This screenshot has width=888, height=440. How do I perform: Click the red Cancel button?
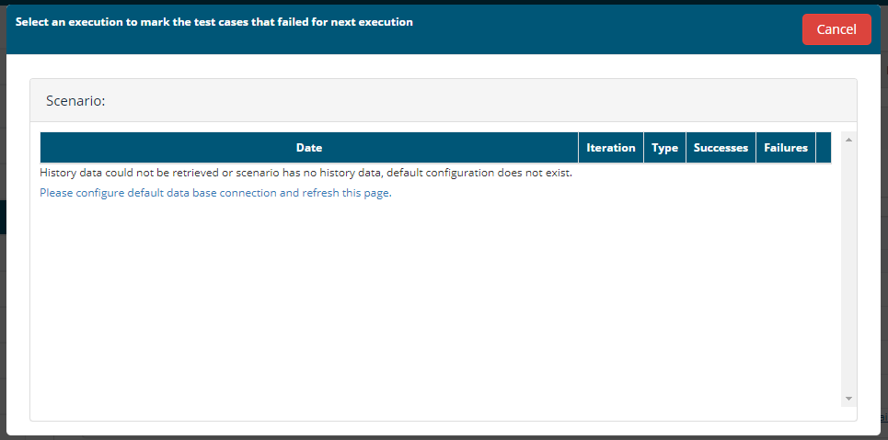point(836,29)
